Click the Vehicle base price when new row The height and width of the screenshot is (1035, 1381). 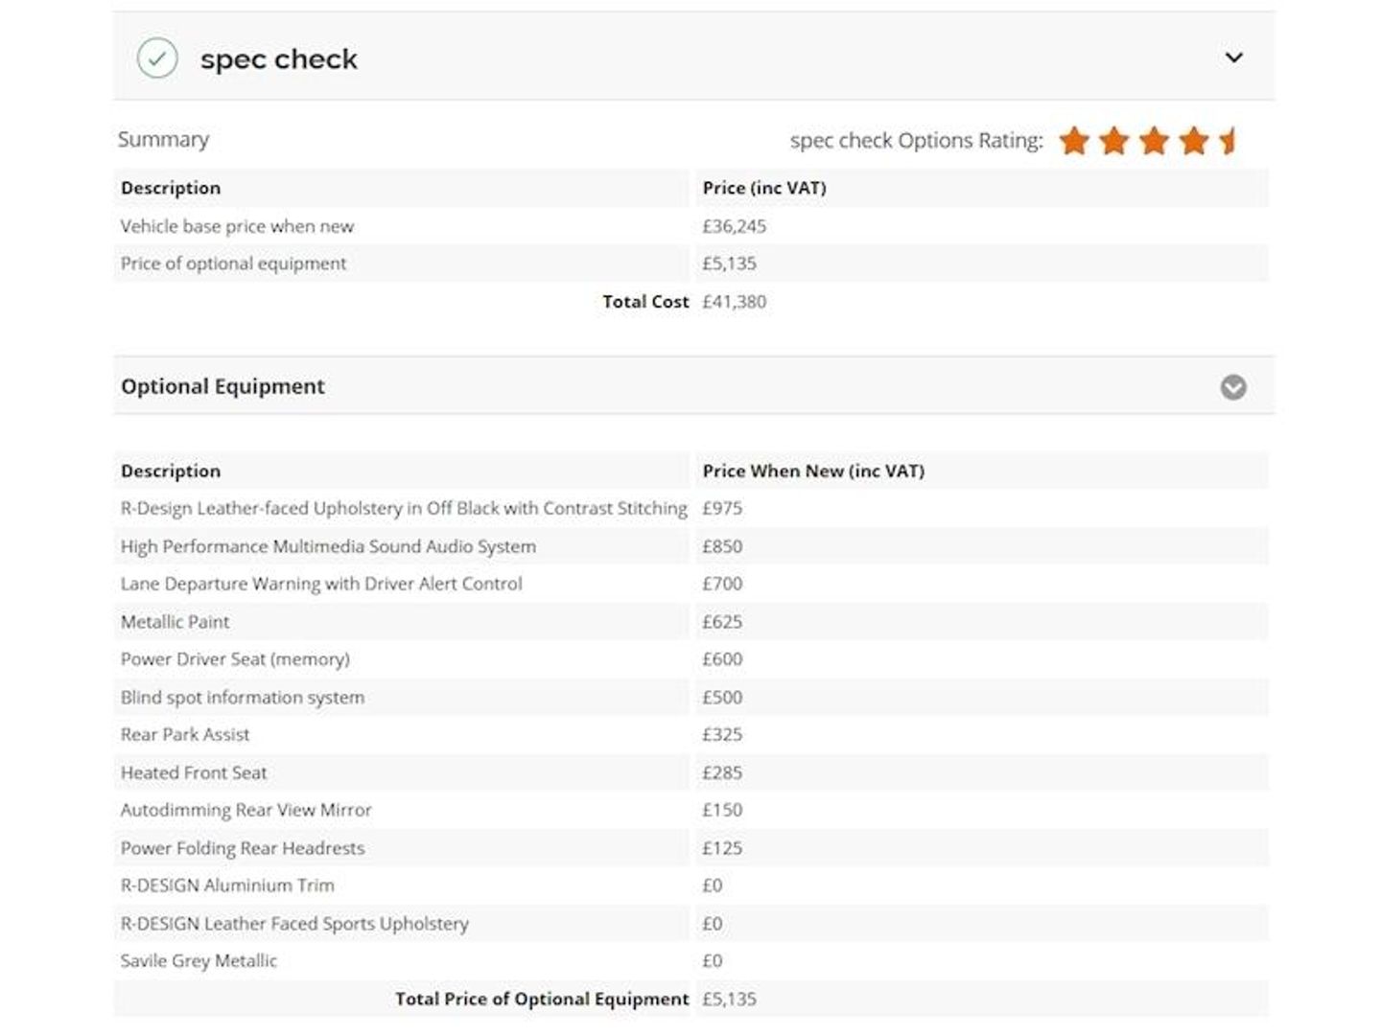point(690,226)
